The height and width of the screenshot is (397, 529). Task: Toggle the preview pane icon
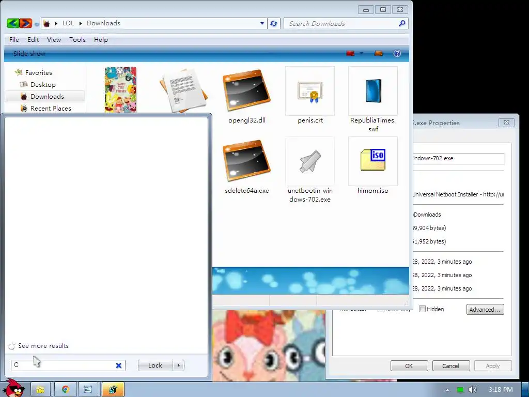coord(379,53)
